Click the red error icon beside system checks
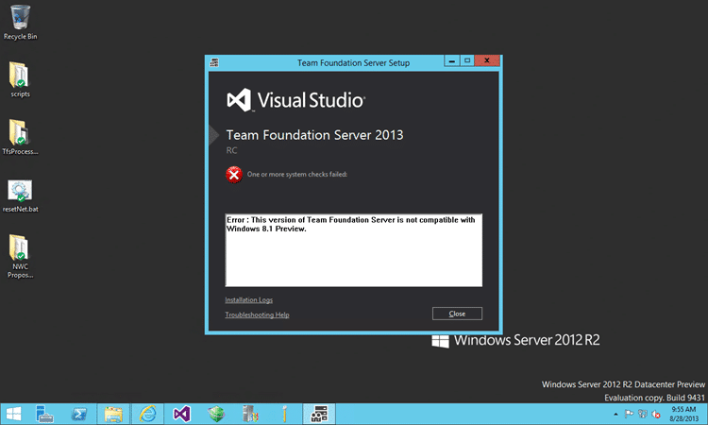708x425 pixels. (234, 175)
